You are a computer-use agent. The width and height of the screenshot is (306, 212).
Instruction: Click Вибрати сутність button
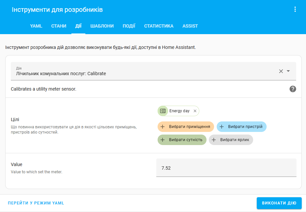[x=182, y=140]
